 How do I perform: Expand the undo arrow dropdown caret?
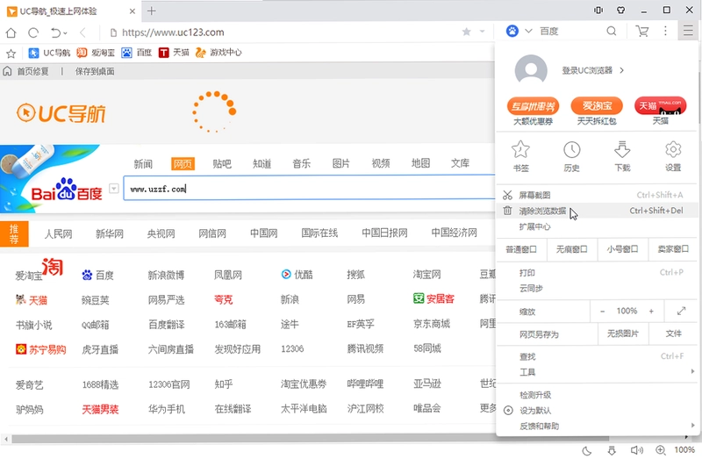pos(65,33)
